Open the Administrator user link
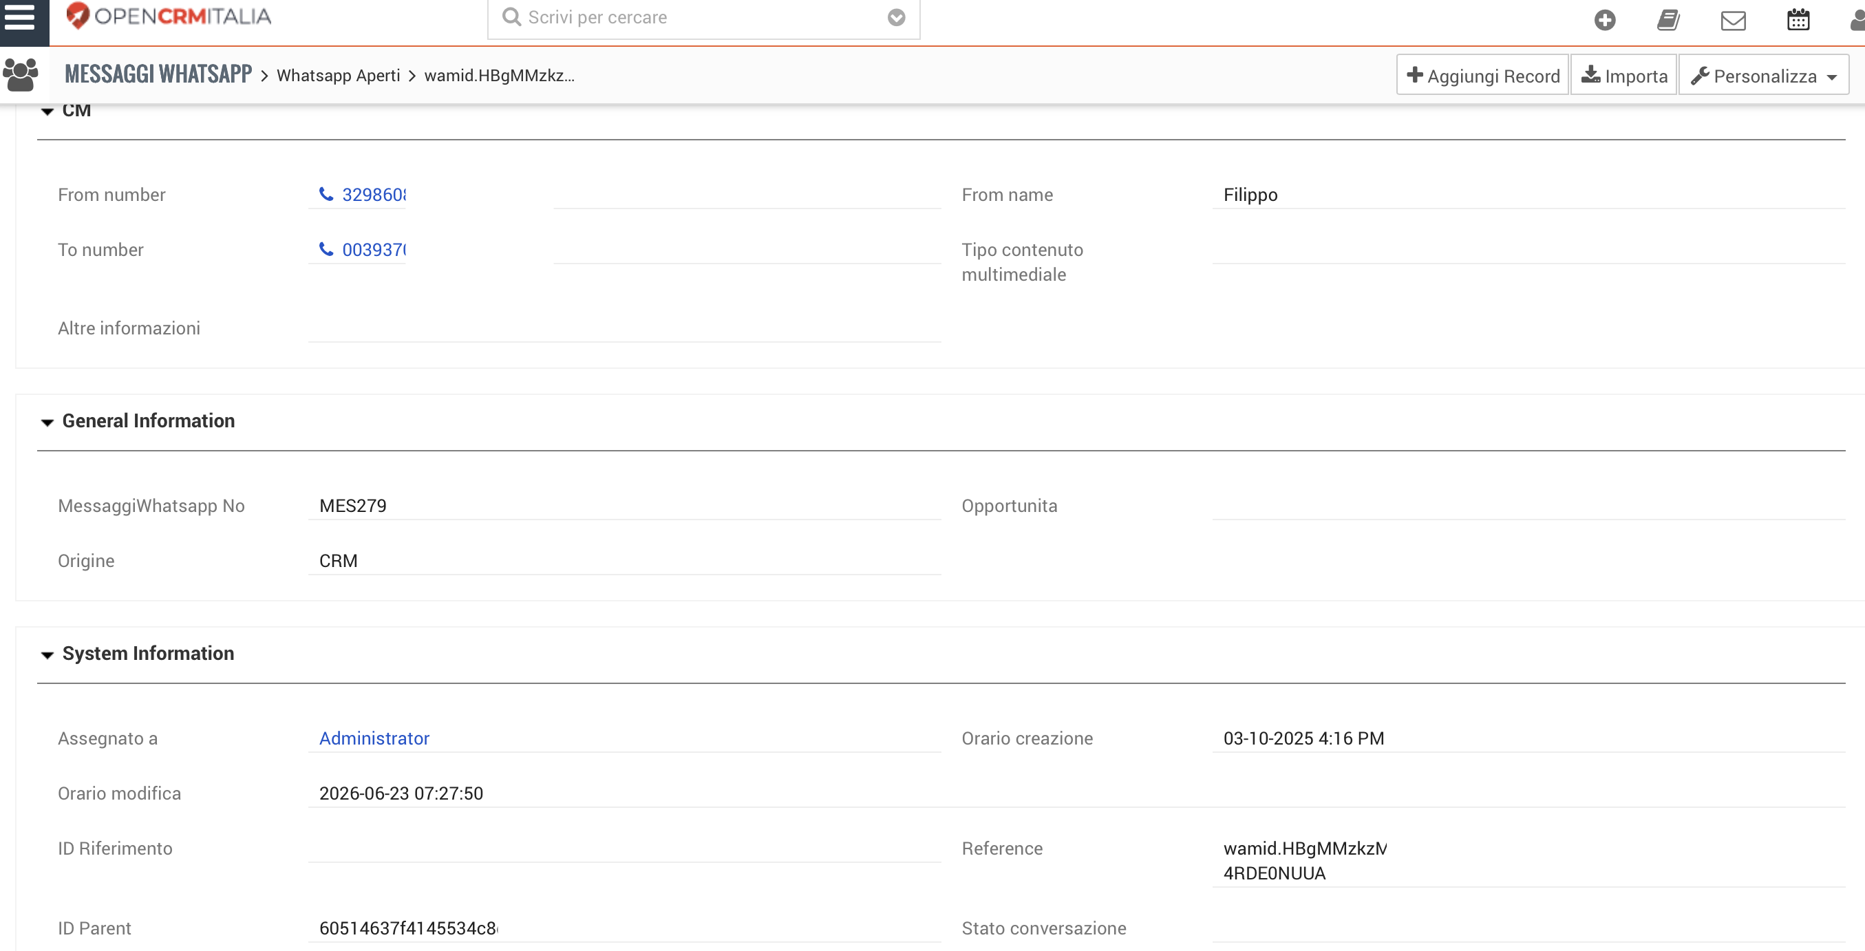 coord(374,738)
